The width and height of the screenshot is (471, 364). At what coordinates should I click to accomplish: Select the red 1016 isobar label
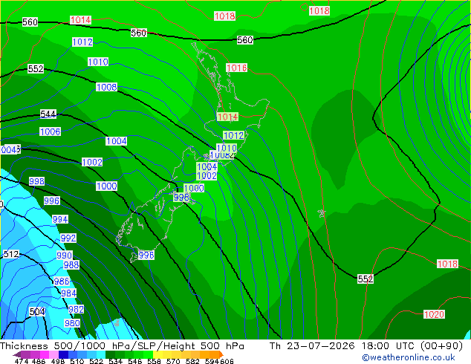pos(237,68)
